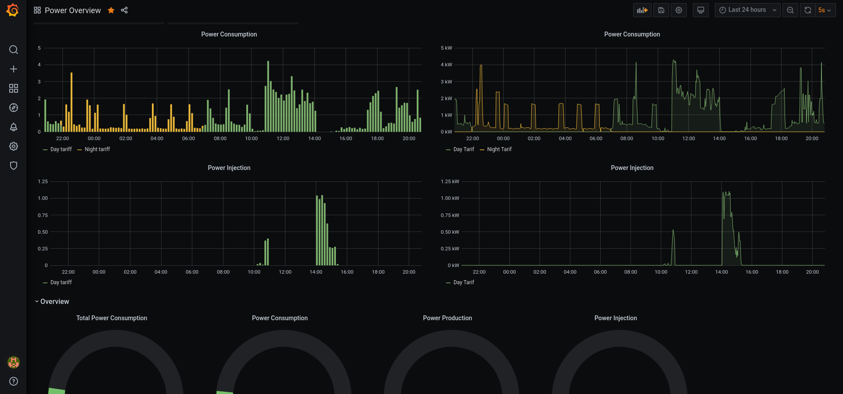Open the 5s refresh interval dropdown
Screen dimensions: 843x394
825,10
